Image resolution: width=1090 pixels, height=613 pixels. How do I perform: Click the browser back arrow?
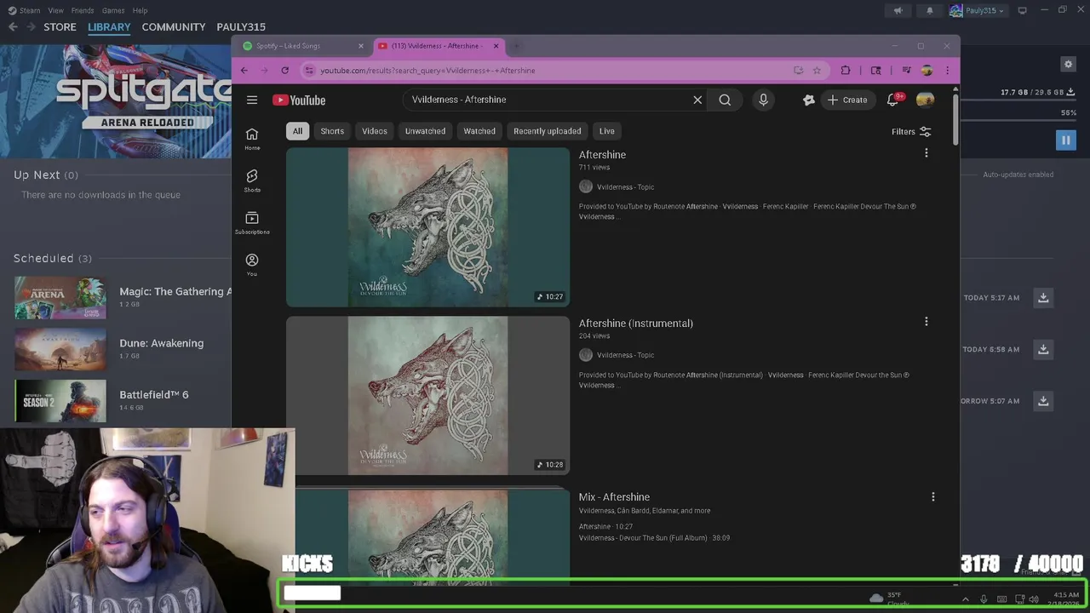point(244,70)
